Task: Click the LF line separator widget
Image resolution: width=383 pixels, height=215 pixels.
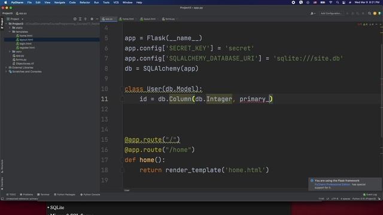Action: (x=327, y=199)
